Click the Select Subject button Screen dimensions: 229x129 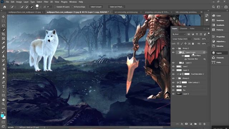point(96,7)
